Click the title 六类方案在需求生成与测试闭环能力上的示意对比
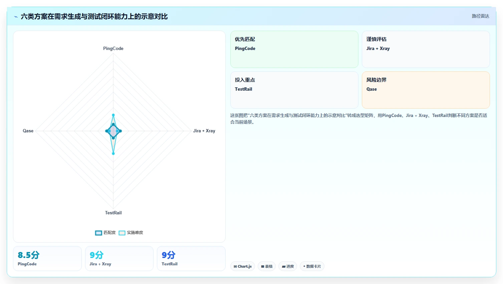 coord(94,16)
